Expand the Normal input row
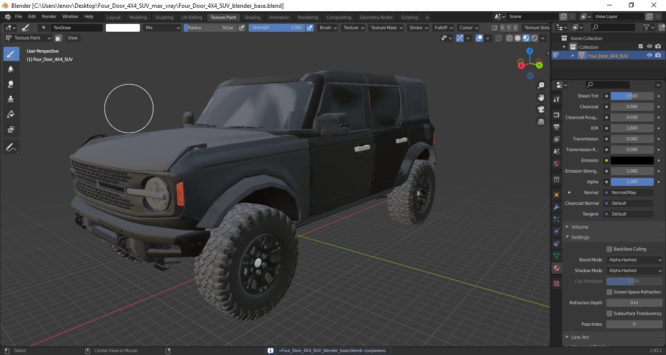 point(569,193)
